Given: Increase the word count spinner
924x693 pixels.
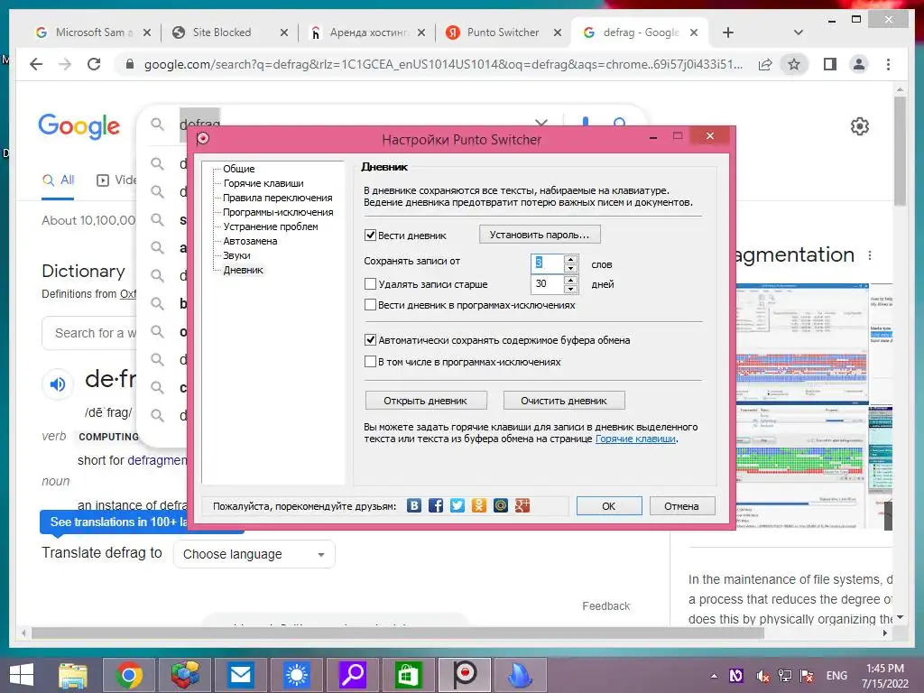Looking at the screenshot, I should point(570,259).
